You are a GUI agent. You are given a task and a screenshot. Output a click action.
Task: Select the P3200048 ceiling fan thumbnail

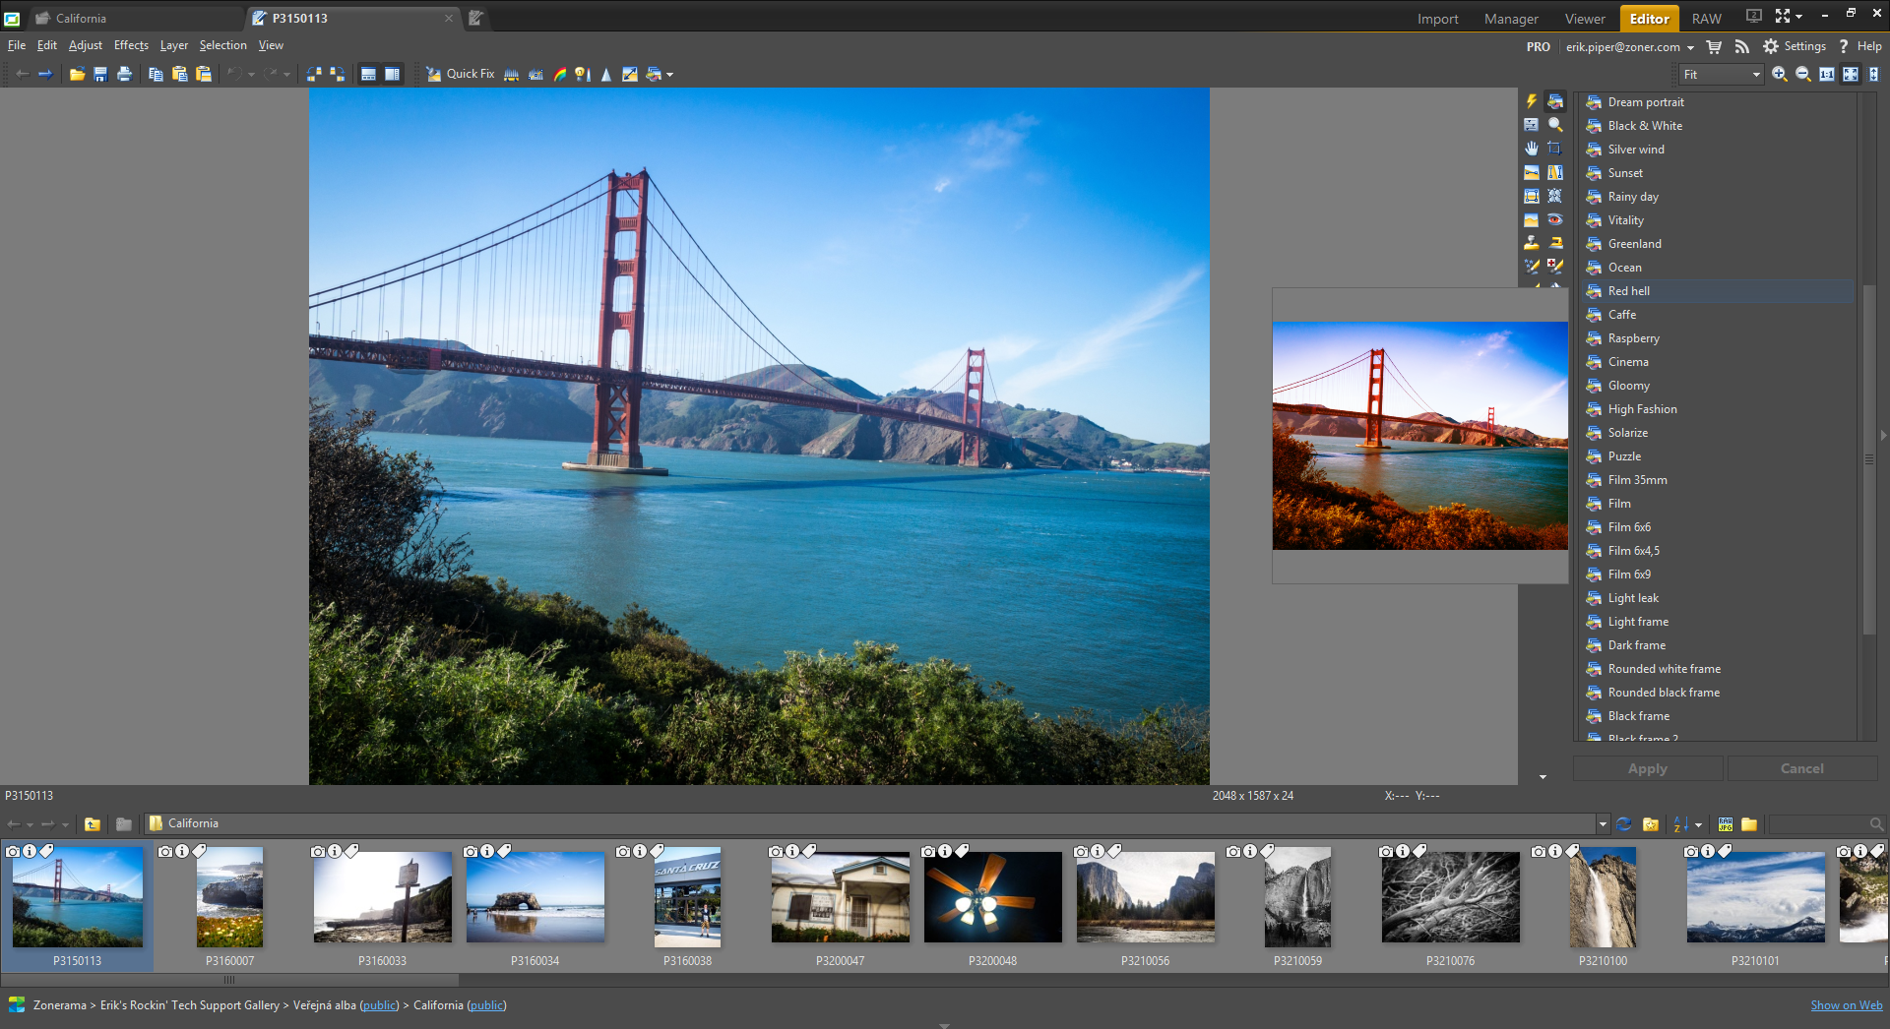click(x=992, y=898)
